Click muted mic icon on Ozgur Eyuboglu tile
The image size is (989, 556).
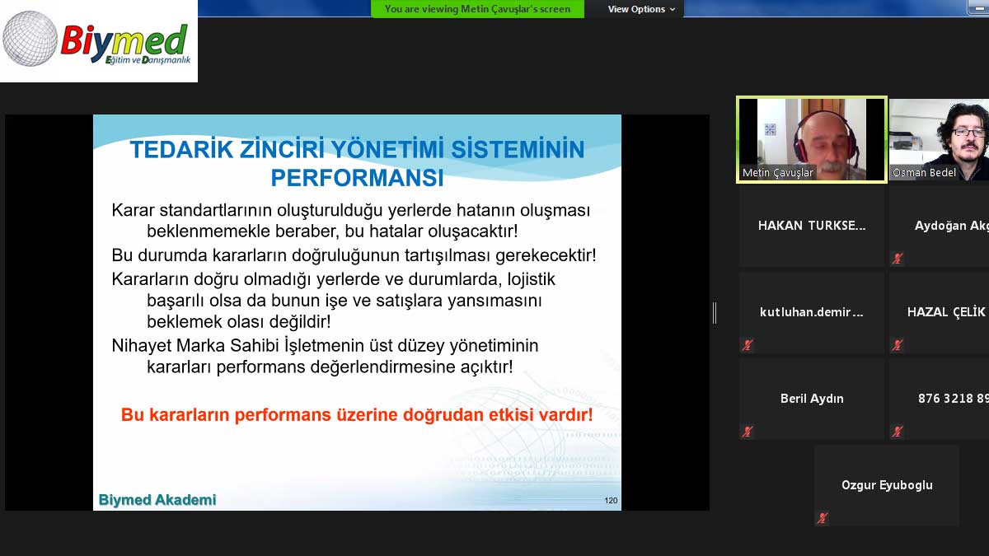coord(822,518)
